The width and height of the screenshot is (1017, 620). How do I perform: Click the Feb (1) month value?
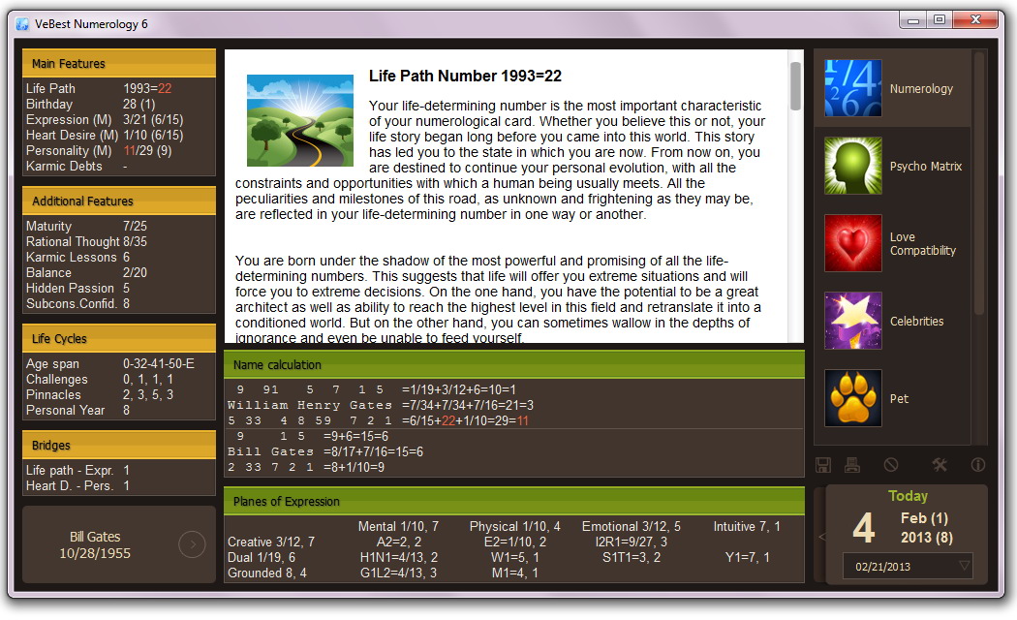click(924, 518)
